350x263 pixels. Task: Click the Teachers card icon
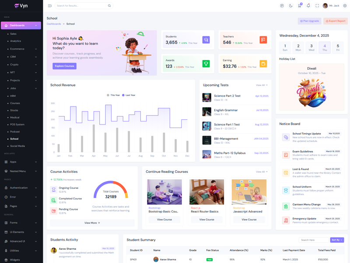[x=263, y=40]
